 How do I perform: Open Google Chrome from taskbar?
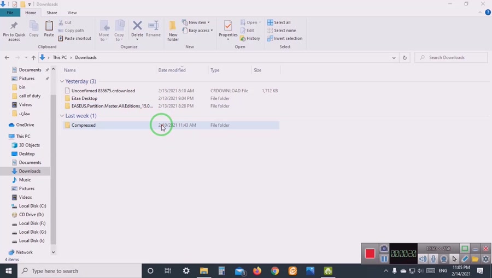[275, 271]
